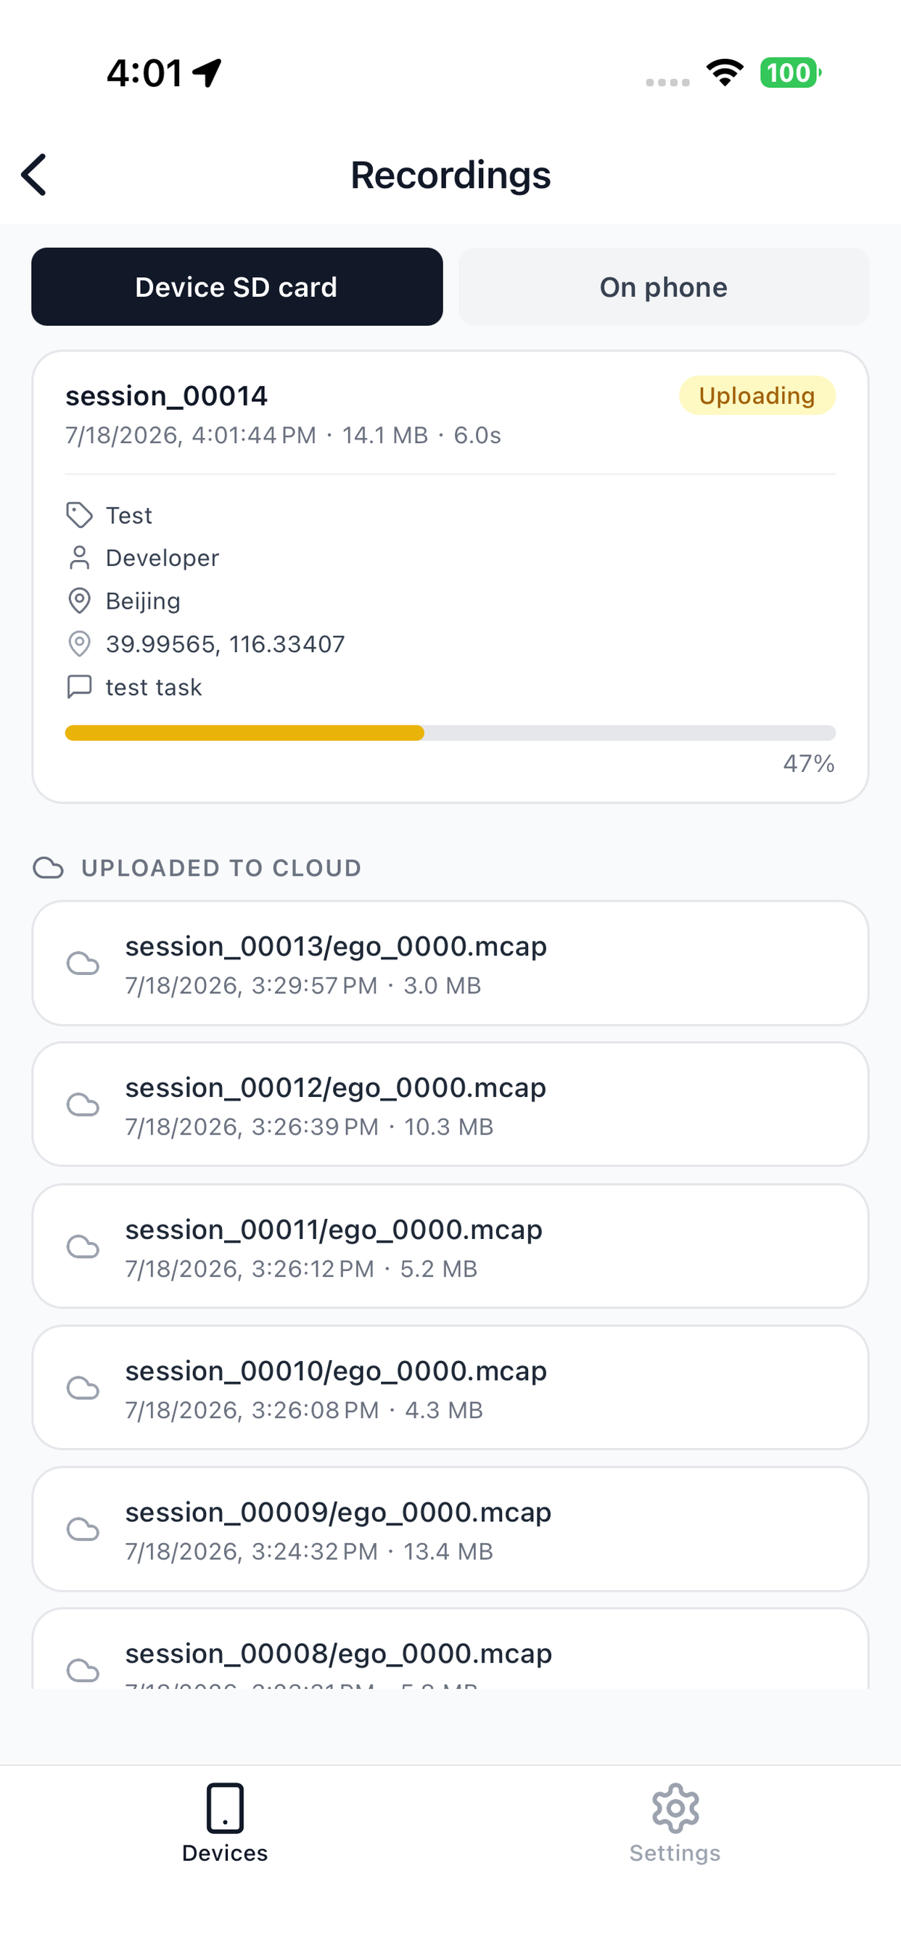This screenshot has height=1950, width=901.
Task: Click cloud icon in Uploaded to Cloud header
Action: [x=49, y=868]
